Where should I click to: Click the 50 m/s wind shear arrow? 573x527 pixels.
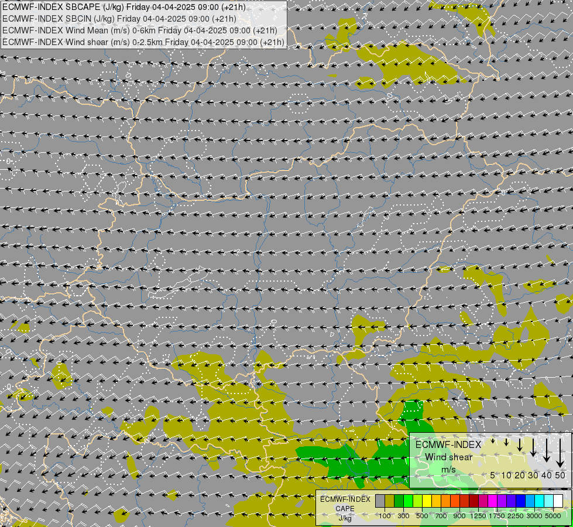560,453
